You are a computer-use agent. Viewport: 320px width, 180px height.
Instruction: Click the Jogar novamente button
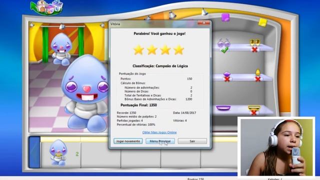click(128, 141)
